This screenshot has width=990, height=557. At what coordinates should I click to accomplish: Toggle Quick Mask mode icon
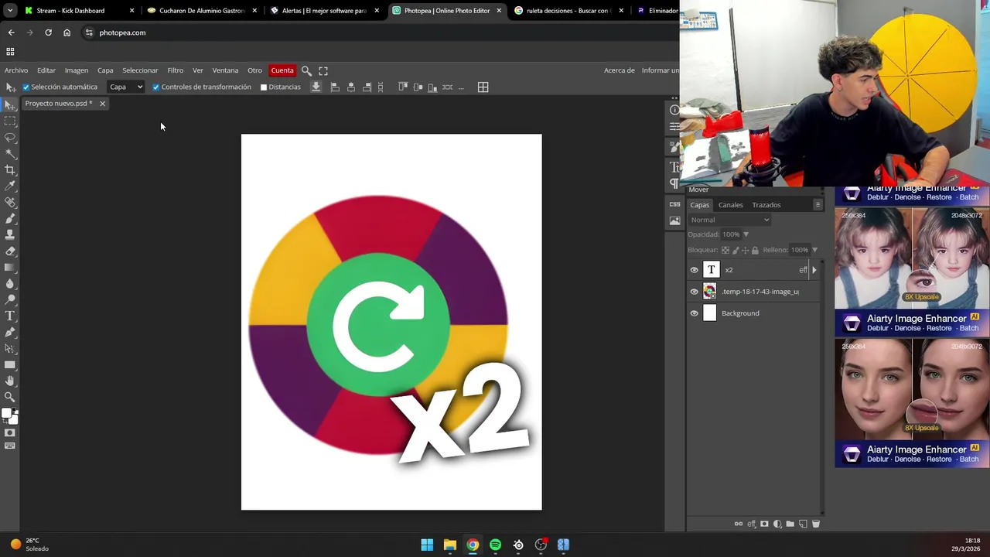[10, 432]
